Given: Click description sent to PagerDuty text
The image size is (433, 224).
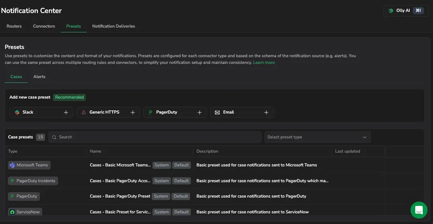Looking at the screenshot, I should pos(251,196).
